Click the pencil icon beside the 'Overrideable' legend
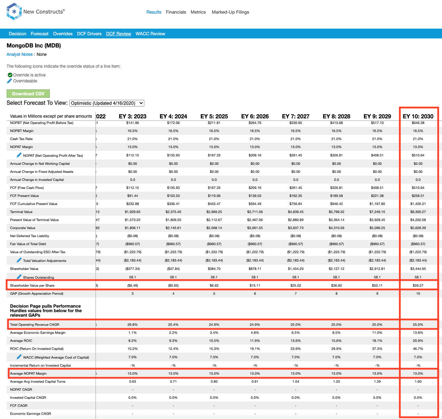442x419 pixels. click(9, 81)
